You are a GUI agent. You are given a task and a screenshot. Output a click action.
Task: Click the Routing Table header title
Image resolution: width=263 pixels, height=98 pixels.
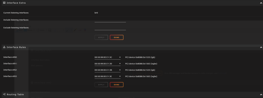coord(15,95)
